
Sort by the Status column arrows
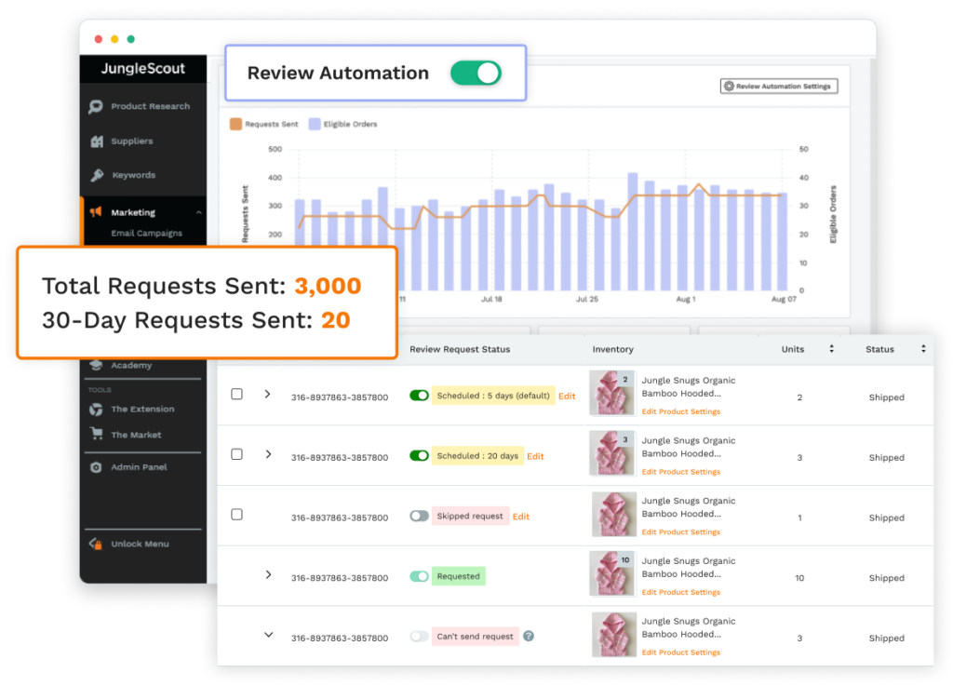(923, 349)
